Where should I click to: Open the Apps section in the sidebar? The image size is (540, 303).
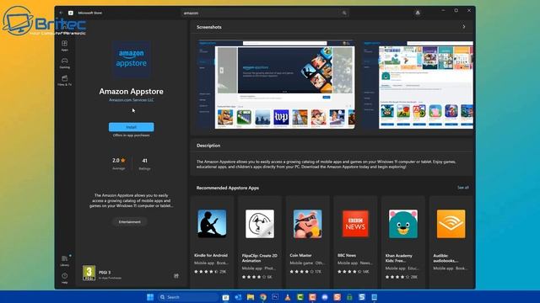click(x=64, y=45)
